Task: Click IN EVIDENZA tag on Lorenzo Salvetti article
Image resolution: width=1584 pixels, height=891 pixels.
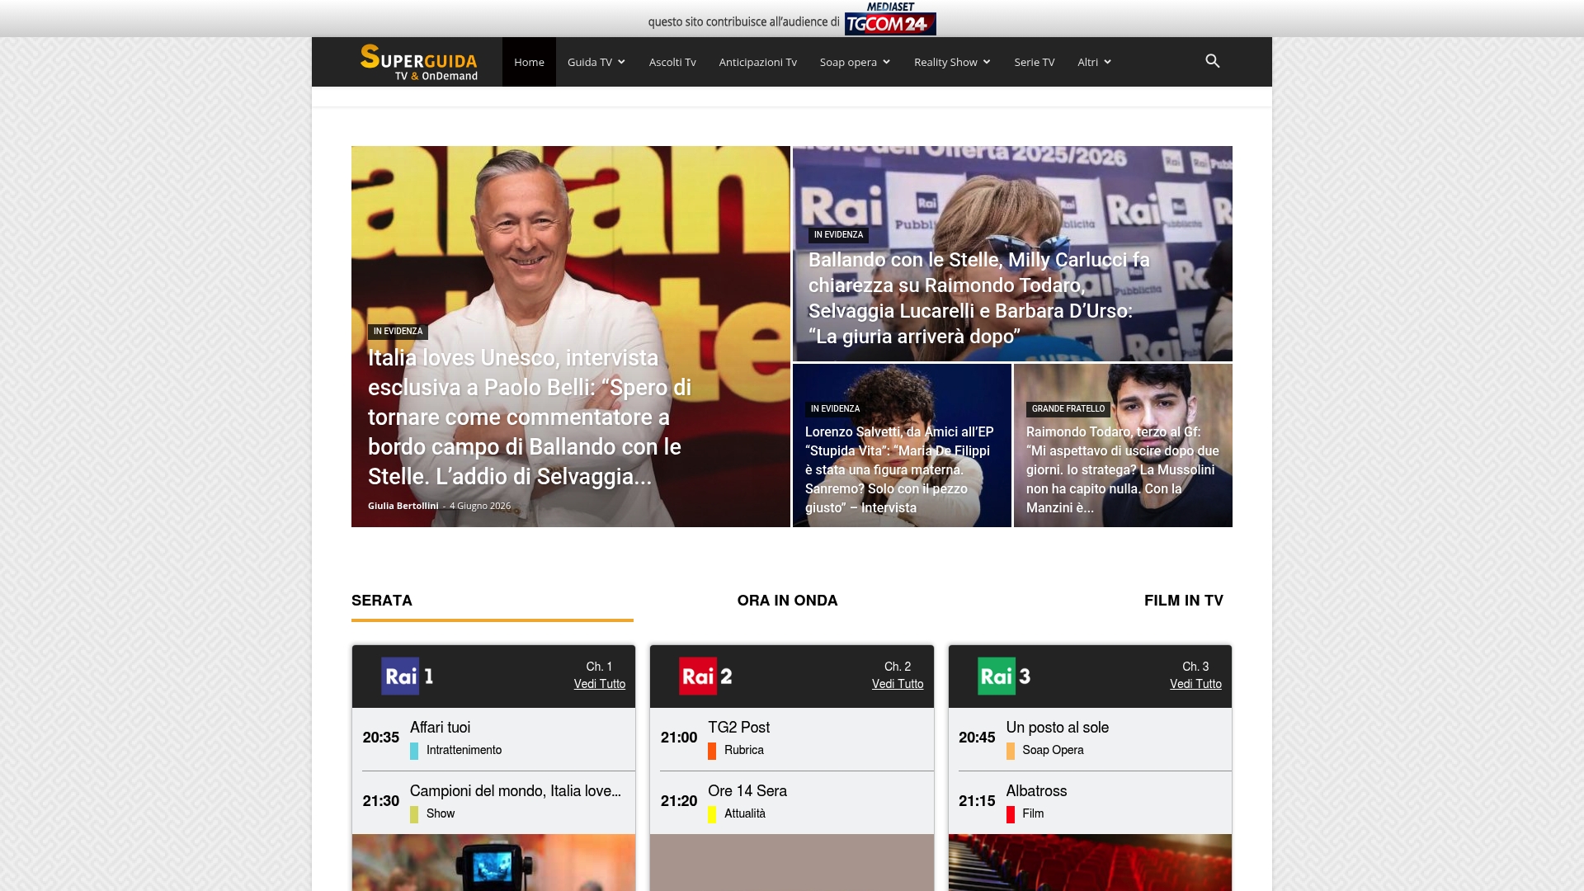Action: (x=835, y=409)
